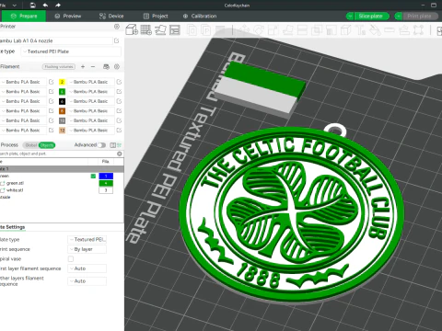Switch to the Project tab
The image size is (442, 331).
point(156,16)
